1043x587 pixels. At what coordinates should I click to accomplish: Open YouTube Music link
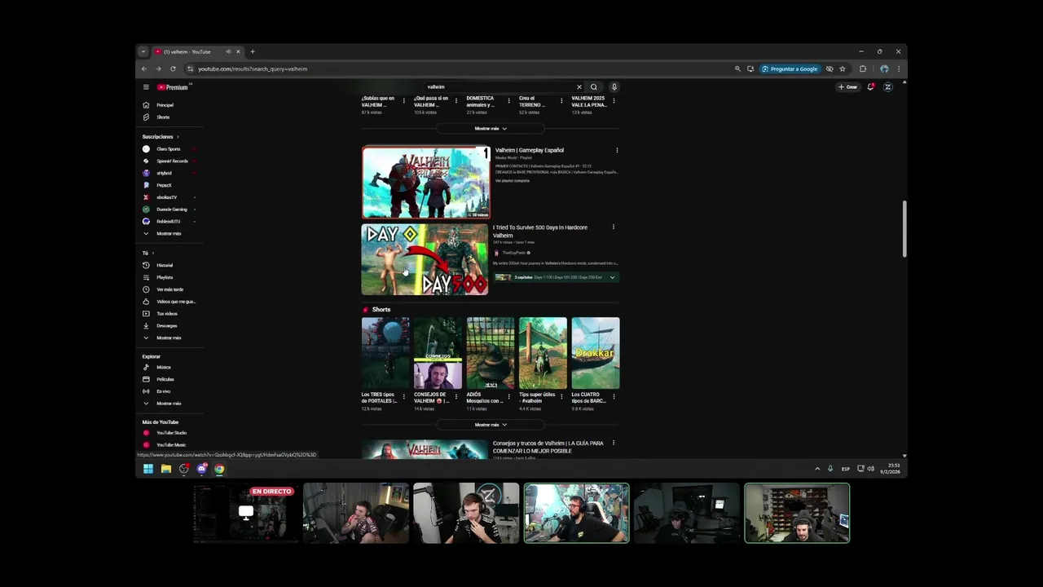point(171,445)
